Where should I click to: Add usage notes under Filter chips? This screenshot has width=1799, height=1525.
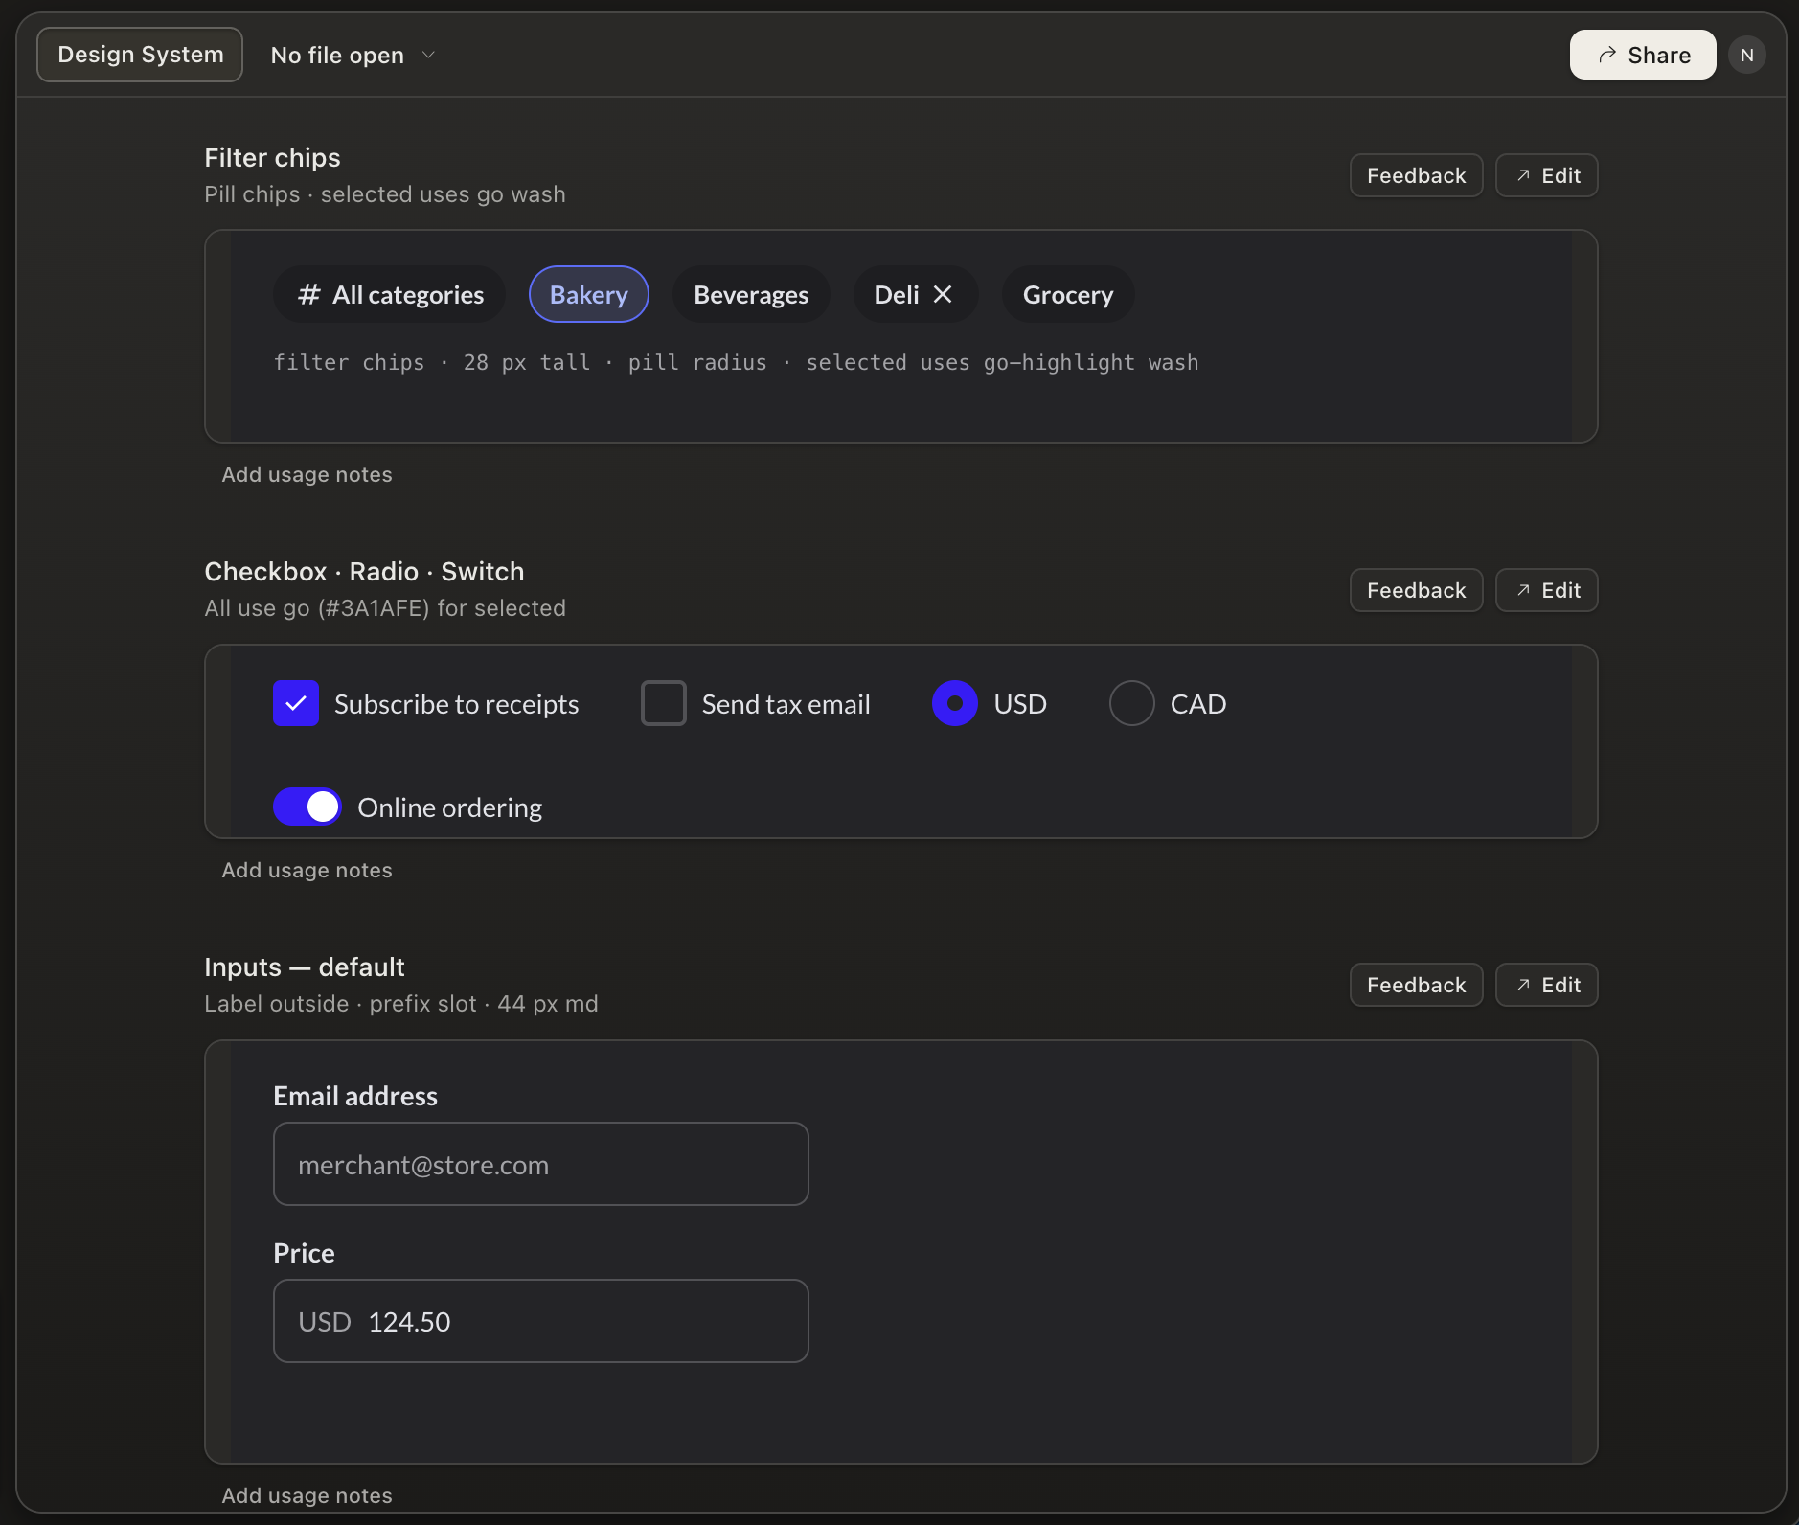[x=307, y=474]
